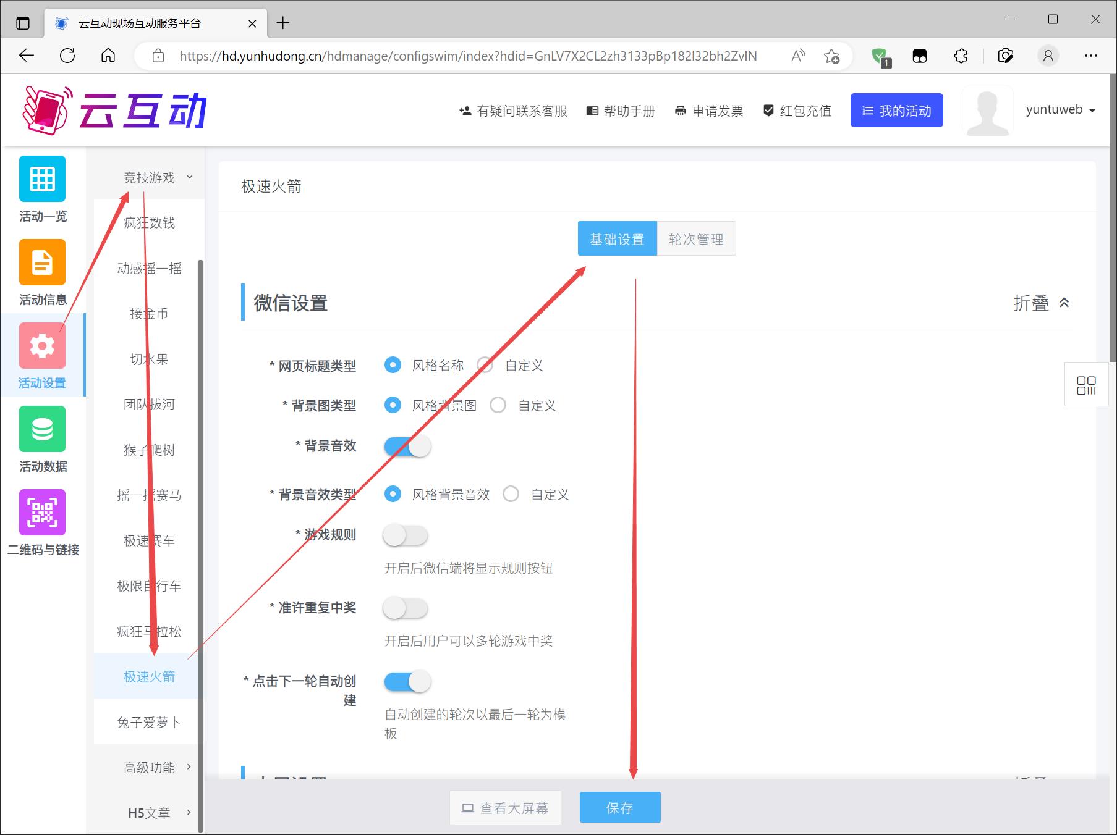Open the 活动一览 grid icon
This screenshot has width=1117, height=835.
coord(42,179)
